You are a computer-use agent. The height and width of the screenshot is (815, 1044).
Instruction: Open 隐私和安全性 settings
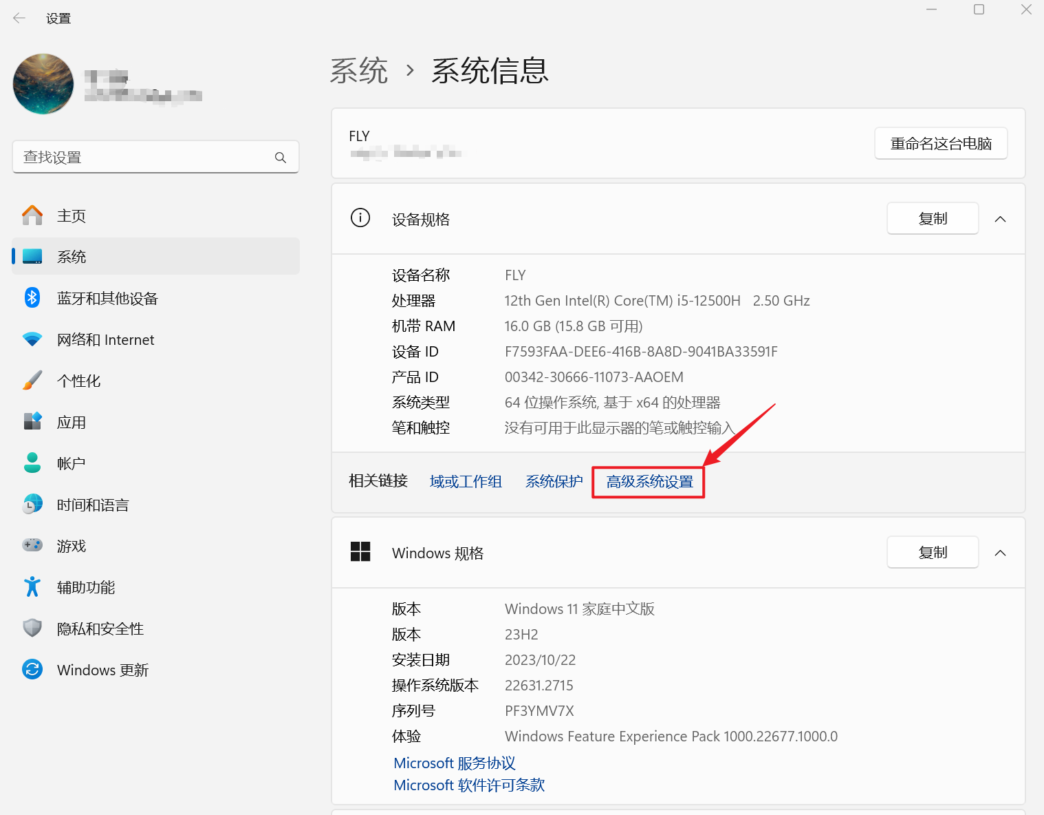coord(100,628)
